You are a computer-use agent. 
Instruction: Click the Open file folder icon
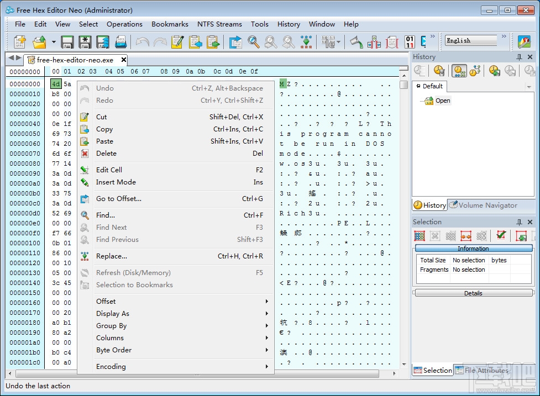[x=39, y=42]
